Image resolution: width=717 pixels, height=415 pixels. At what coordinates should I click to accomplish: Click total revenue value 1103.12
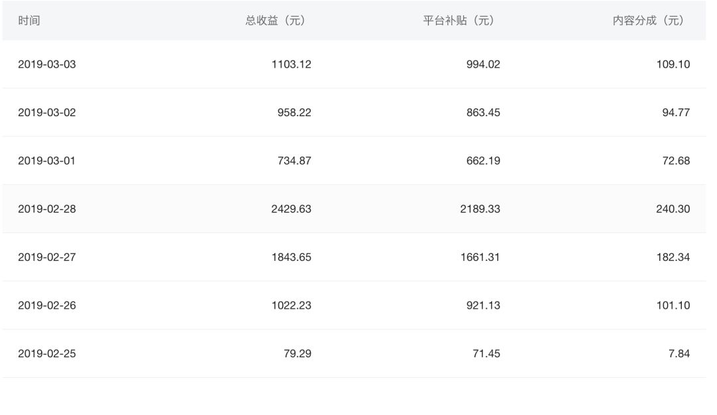click(291, 64)
